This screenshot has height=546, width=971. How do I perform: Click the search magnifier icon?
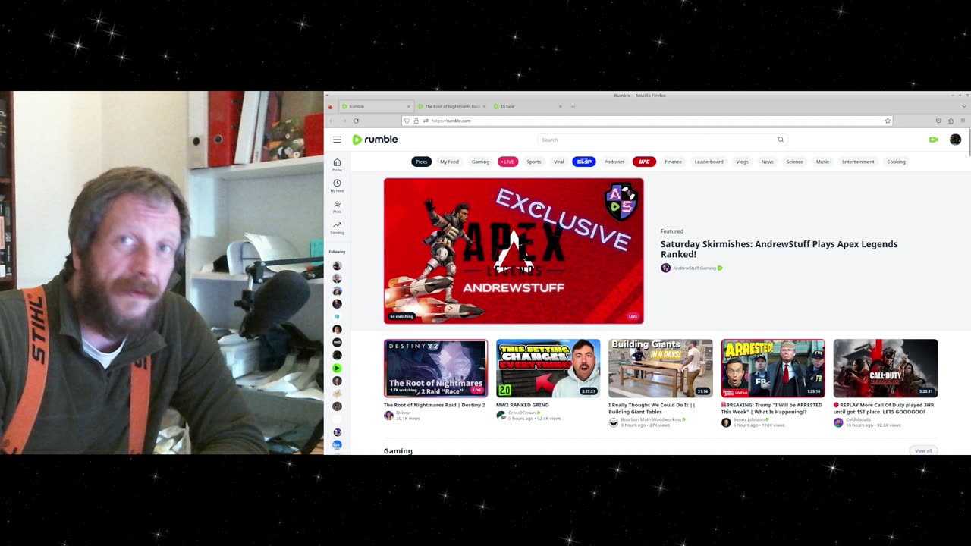click(780, 140)
